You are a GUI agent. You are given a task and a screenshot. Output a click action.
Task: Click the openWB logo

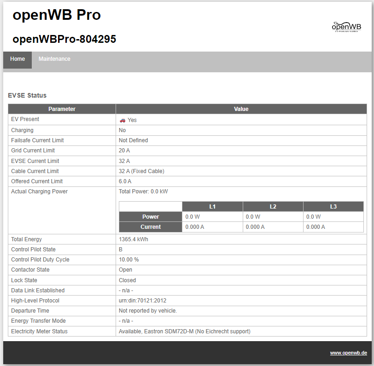click(x=346, y=27)
